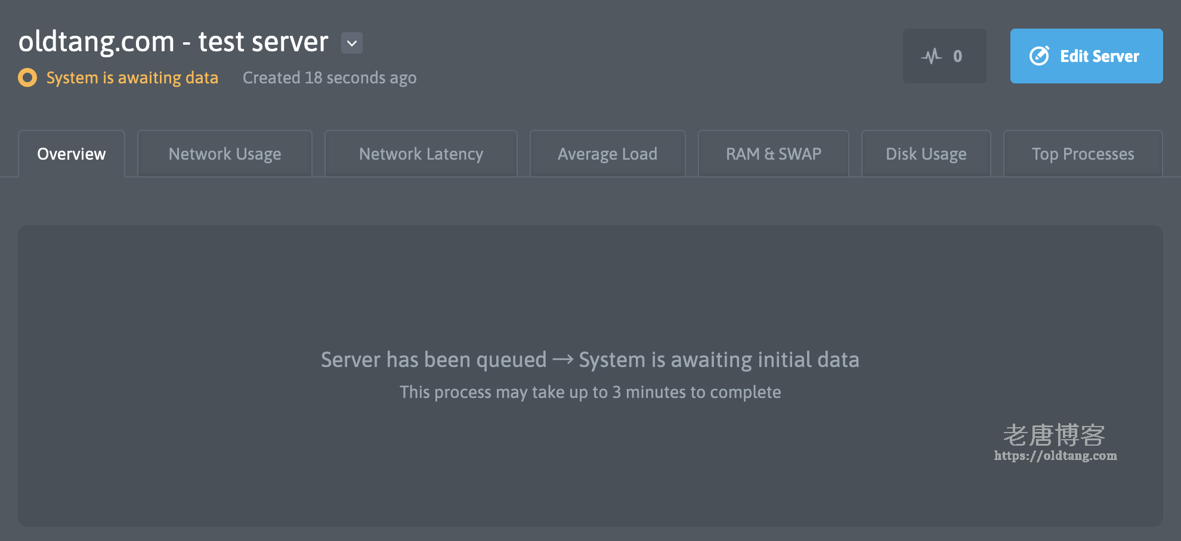Click the 老唐博客 watermark logo
The image size is (1181, 541).
pyautogui.click(x=1054, y=435)
